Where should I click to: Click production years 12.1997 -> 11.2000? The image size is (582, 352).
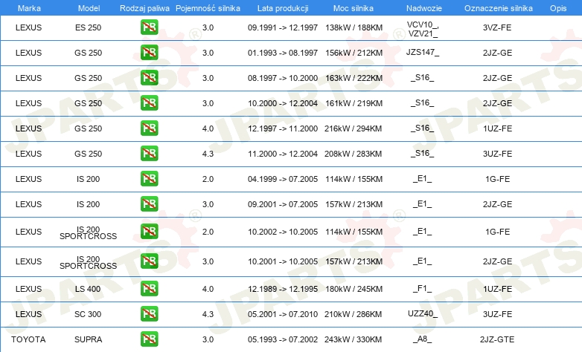(x=283, y=128)
